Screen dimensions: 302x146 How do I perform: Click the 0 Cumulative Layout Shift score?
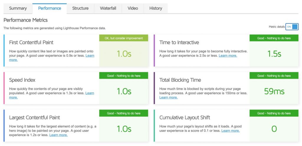[274, 129]
